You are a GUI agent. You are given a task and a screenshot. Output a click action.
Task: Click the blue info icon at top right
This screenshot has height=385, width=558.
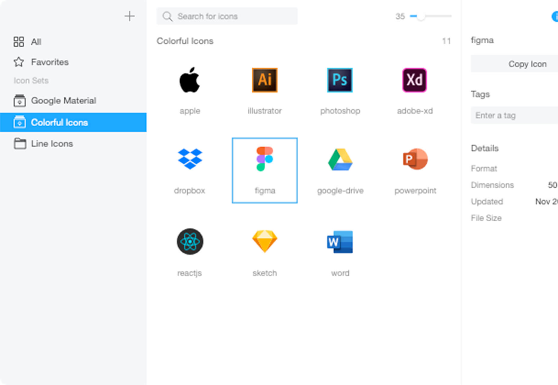point(555,17)
